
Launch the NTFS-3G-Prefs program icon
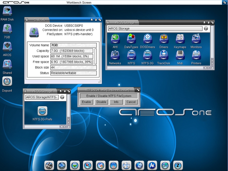coord(42,111)
